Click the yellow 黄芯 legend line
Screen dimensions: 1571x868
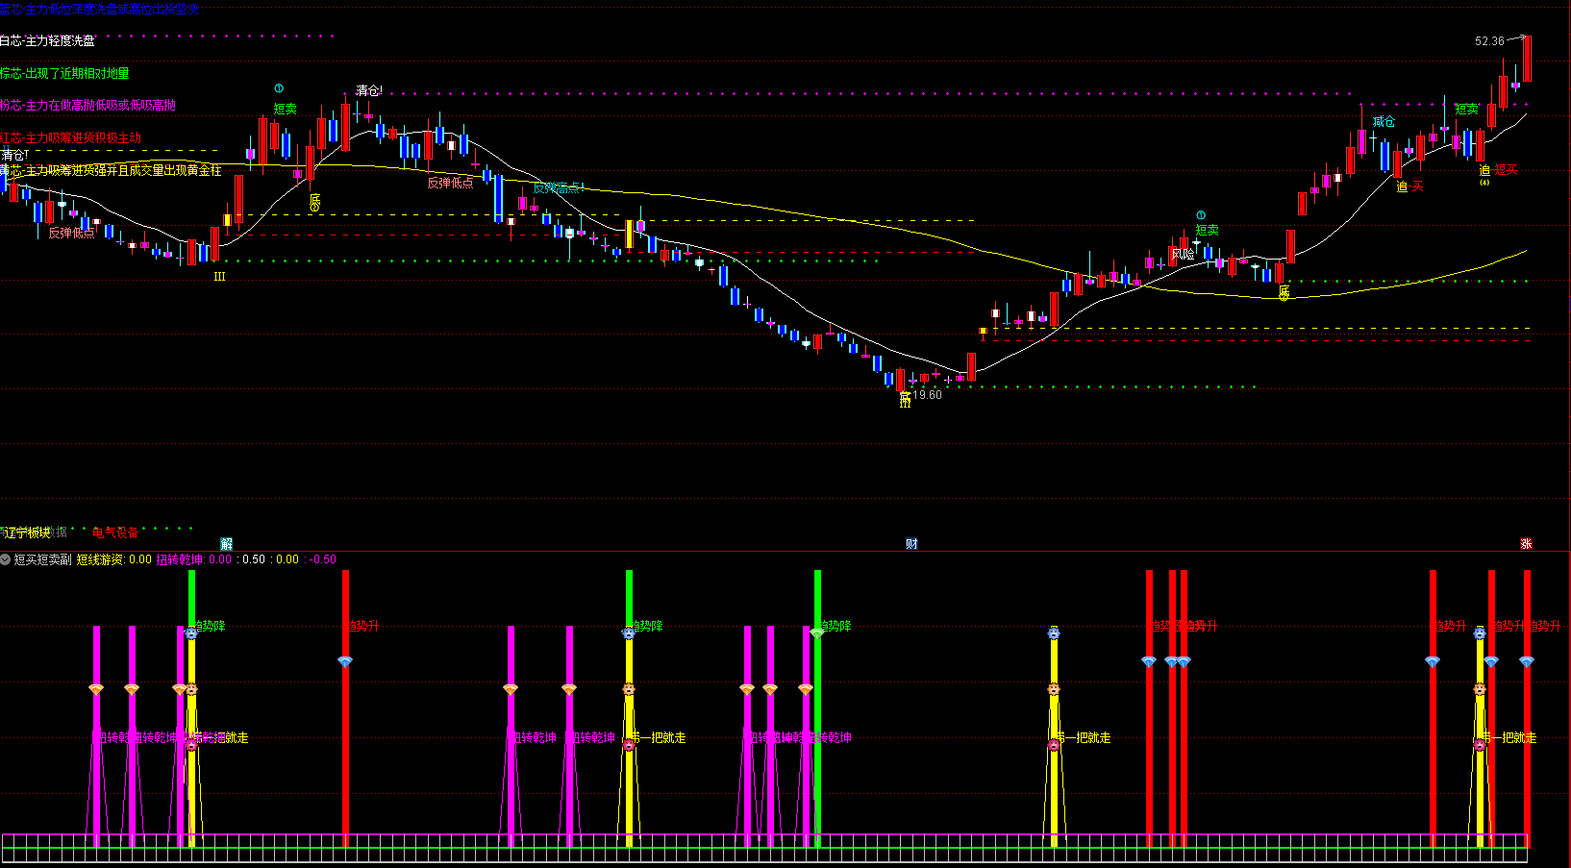pyautogui.click(x=111, y=170)
